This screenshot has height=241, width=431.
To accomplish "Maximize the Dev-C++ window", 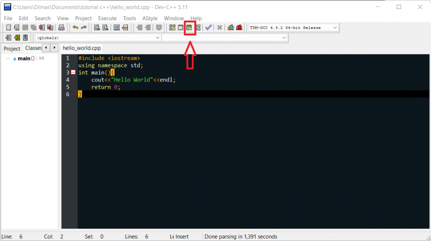I will click(399, 7).
